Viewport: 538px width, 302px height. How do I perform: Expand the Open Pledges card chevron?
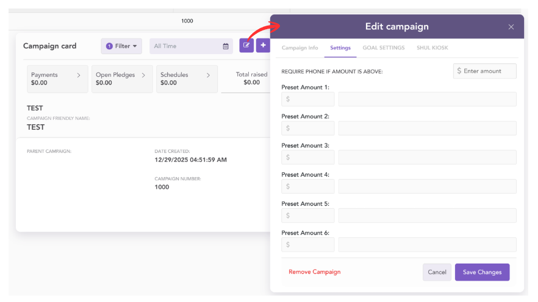point(143,75)
